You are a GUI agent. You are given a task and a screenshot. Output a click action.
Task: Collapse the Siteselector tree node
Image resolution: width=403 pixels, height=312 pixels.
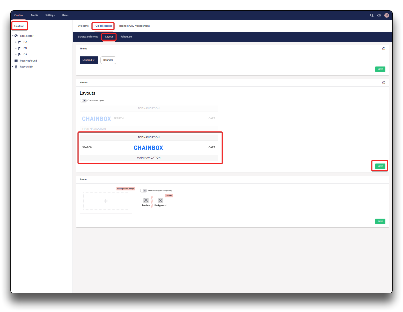click(13, 36)
